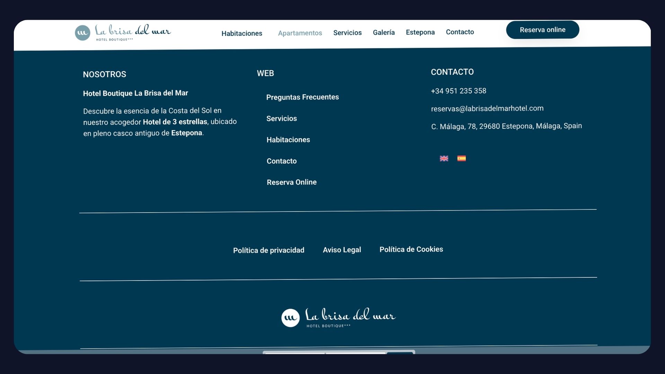Viewport: 665px width, 374px height.
Task: Open Preguntas Frecuentes link
Action: [303, 97]
